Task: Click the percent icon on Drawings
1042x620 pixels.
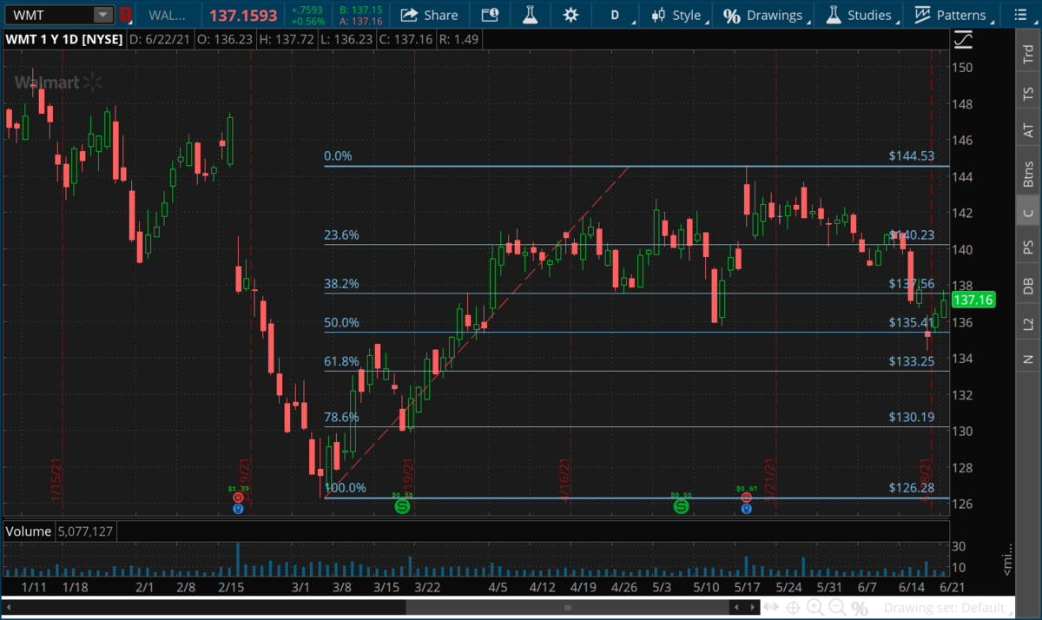Action: point(732,16)
